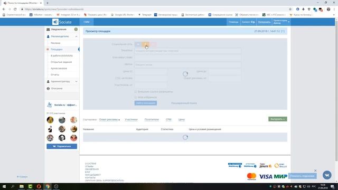This screenshot has height=190, width=338.
Task: Click the Наверх link at bottom left
Action: [22, 177]
